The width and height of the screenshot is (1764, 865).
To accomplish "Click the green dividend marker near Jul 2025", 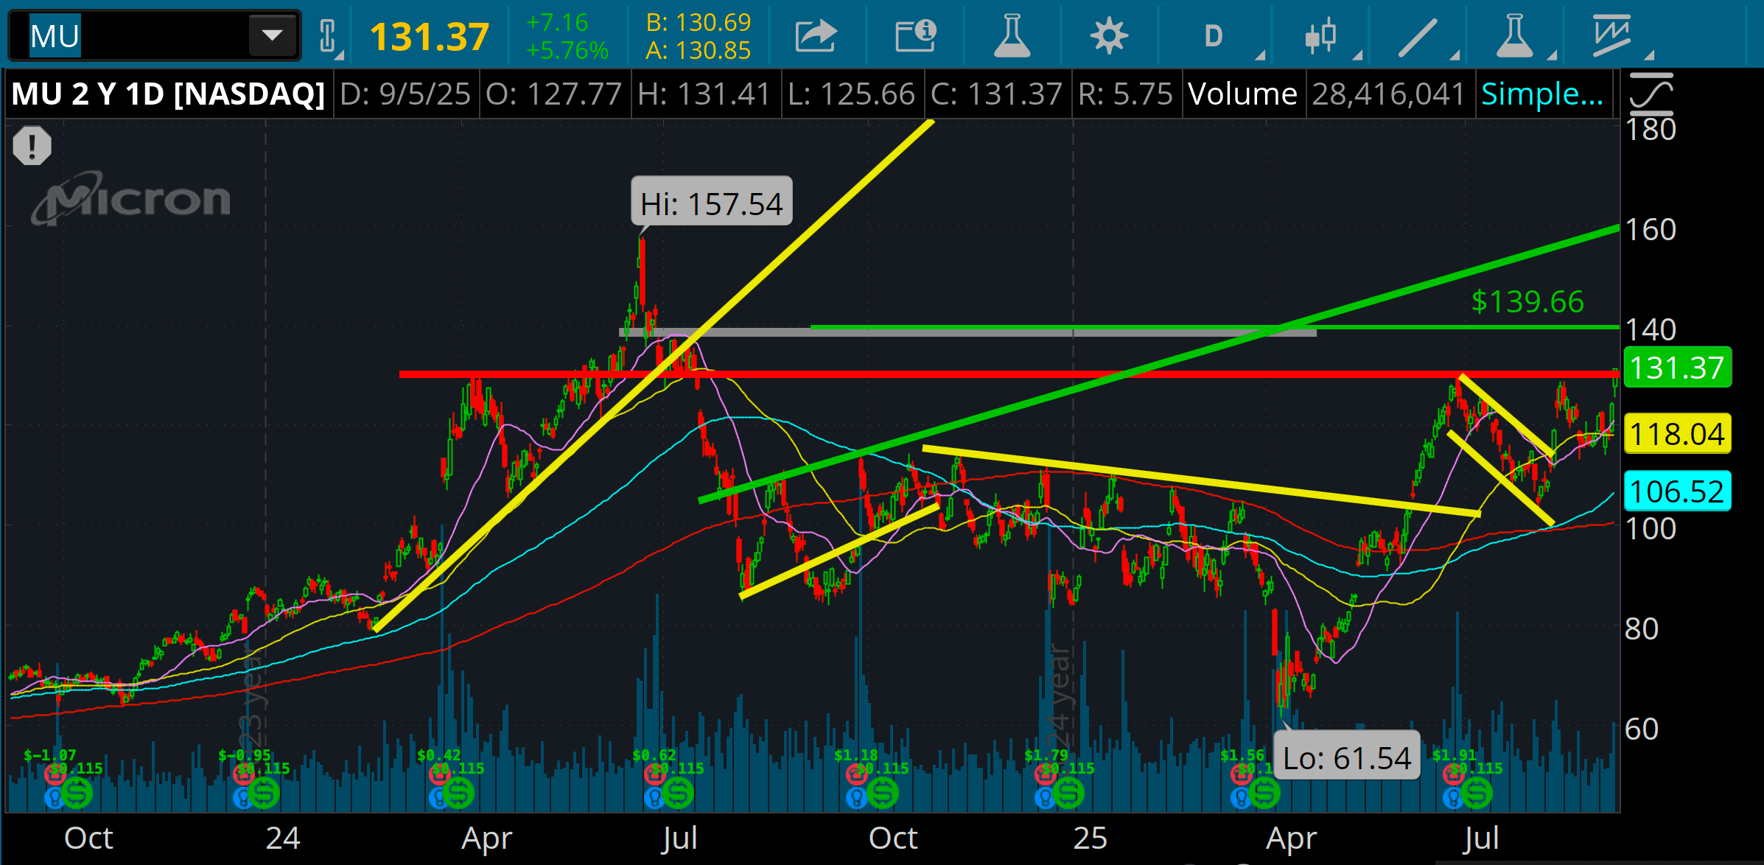I will point(1477,794).
